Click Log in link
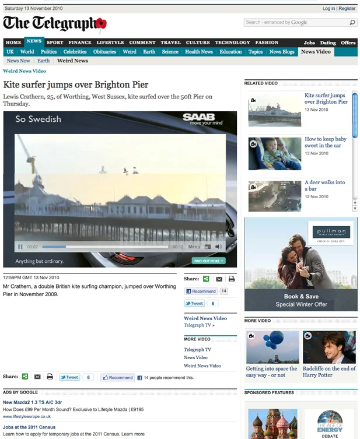Image resolution: width=360 pixels, height=439 pixels. 328,8
